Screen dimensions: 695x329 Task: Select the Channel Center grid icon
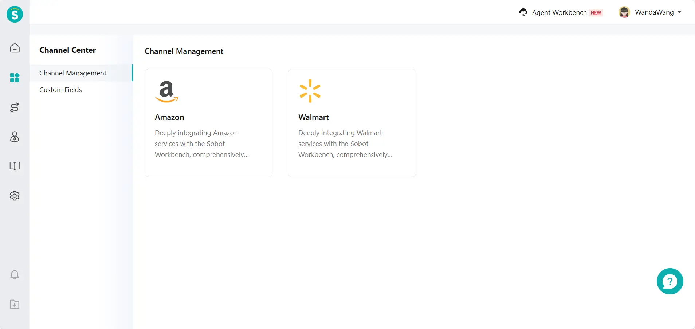pyautogui.click(x=15, y=77)
